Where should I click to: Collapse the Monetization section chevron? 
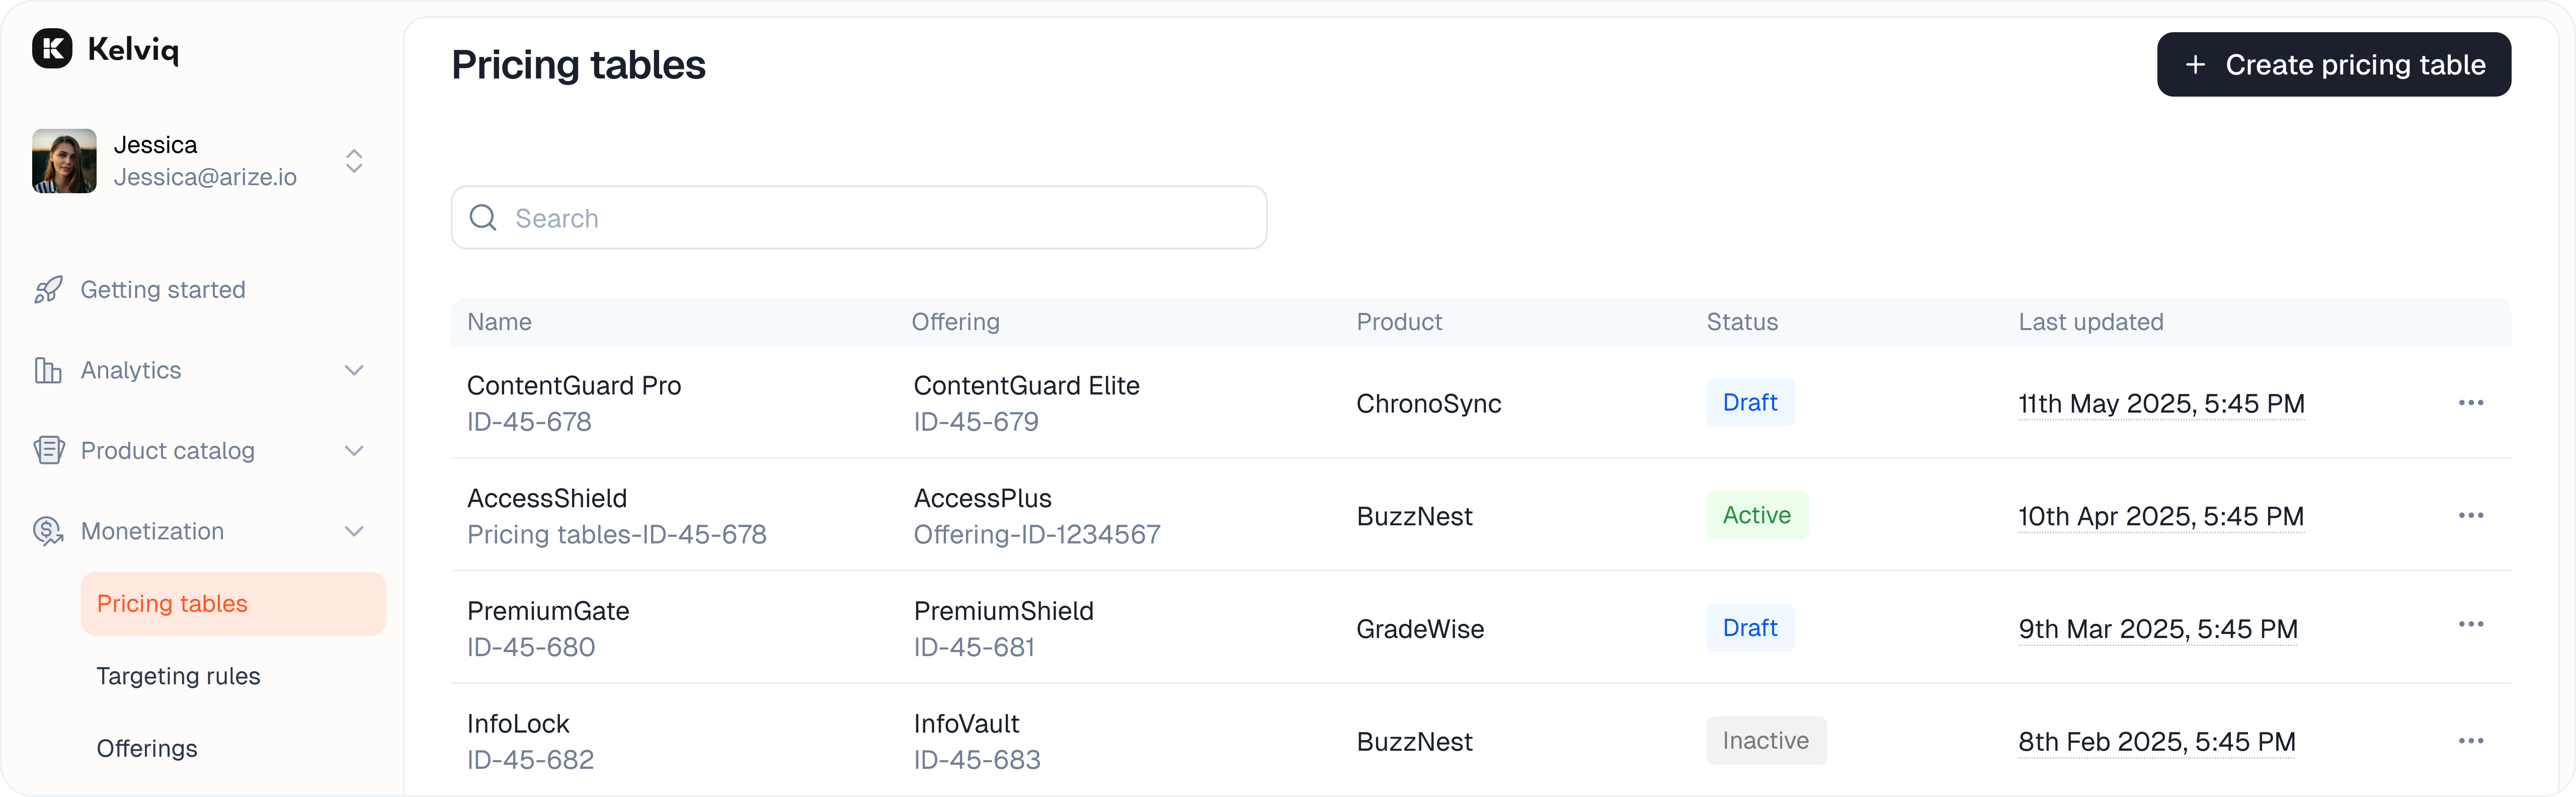point(354,531)
